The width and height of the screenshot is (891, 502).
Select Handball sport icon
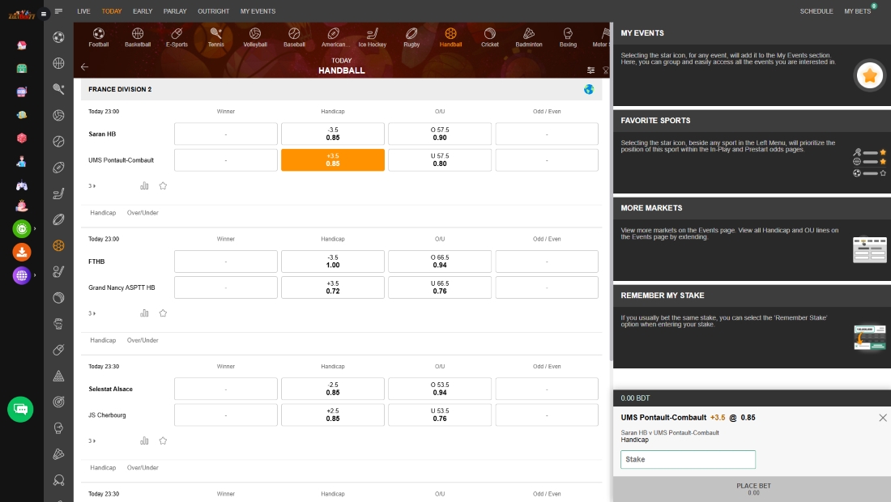[x=450, y=37]
